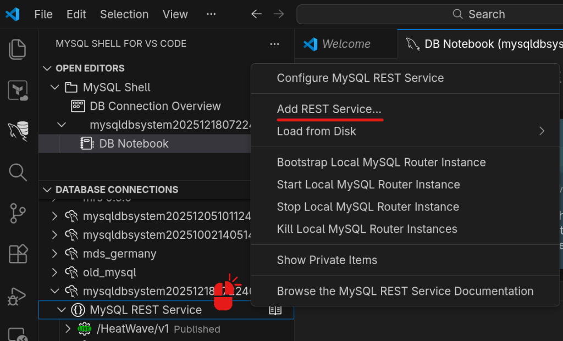Click the Go Back navigation arrow
The width and height of the screenshot is (563, 341).
[256, 14]
